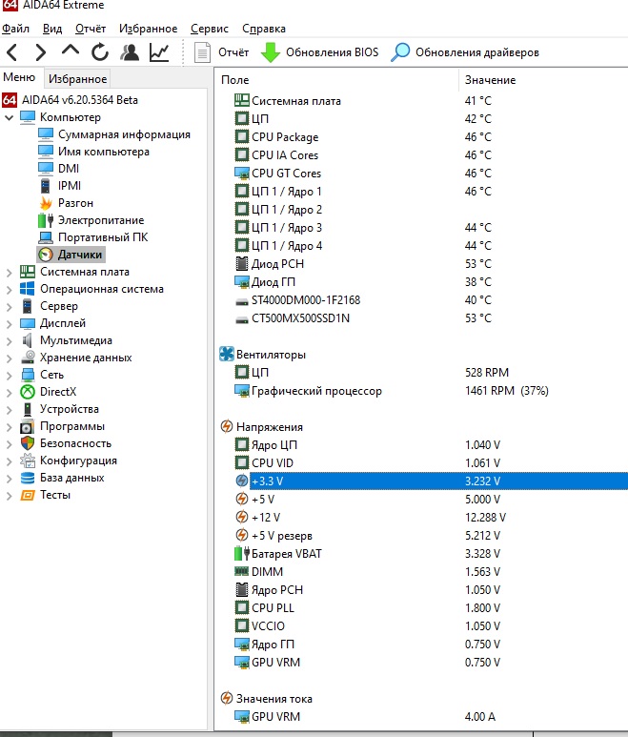Click the Портативный ПК laptop icon
Viewport: 628px width, 737px height.
pyautogui.click(x=46, y=237)
